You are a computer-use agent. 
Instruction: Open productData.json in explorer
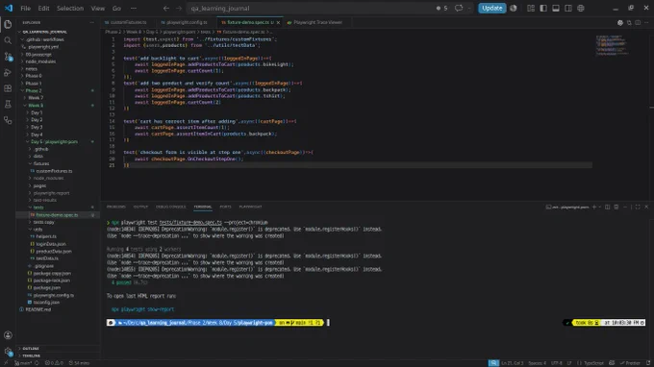click(x=54, y=251)
